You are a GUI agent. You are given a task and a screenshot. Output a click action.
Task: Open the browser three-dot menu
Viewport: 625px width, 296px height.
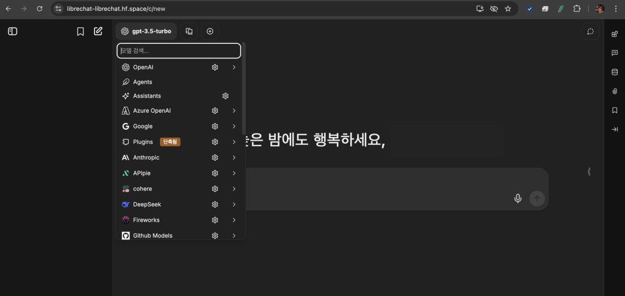(x=616, y=9)
